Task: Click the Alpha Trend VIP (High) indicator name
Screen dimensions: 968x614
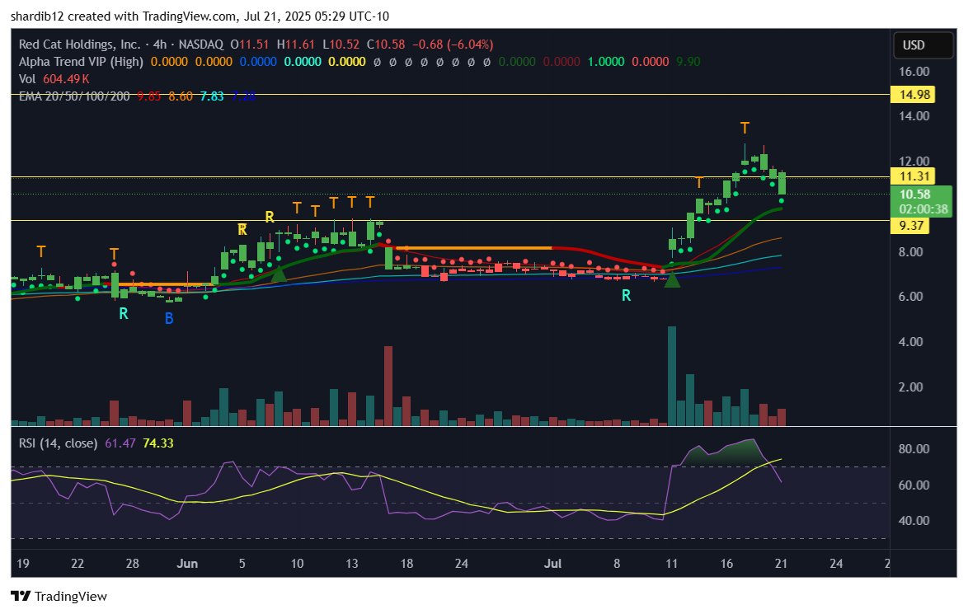Action: (x=81, y=62)
